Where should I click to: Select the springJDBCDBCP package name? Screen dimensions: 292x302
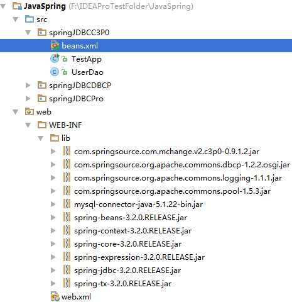(80, 86)
